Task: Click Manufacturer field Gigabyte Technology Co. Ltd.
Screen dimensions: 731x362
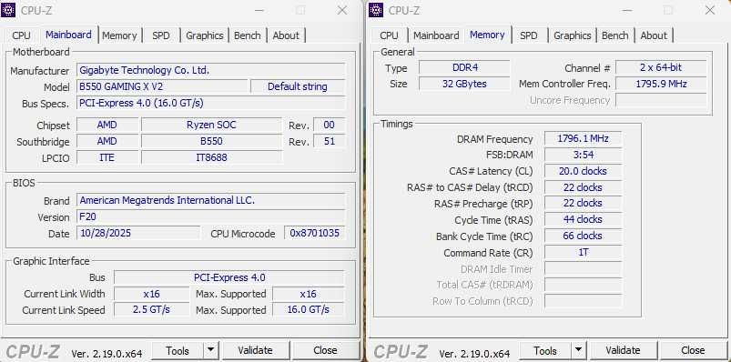Action: click(210, 70)
